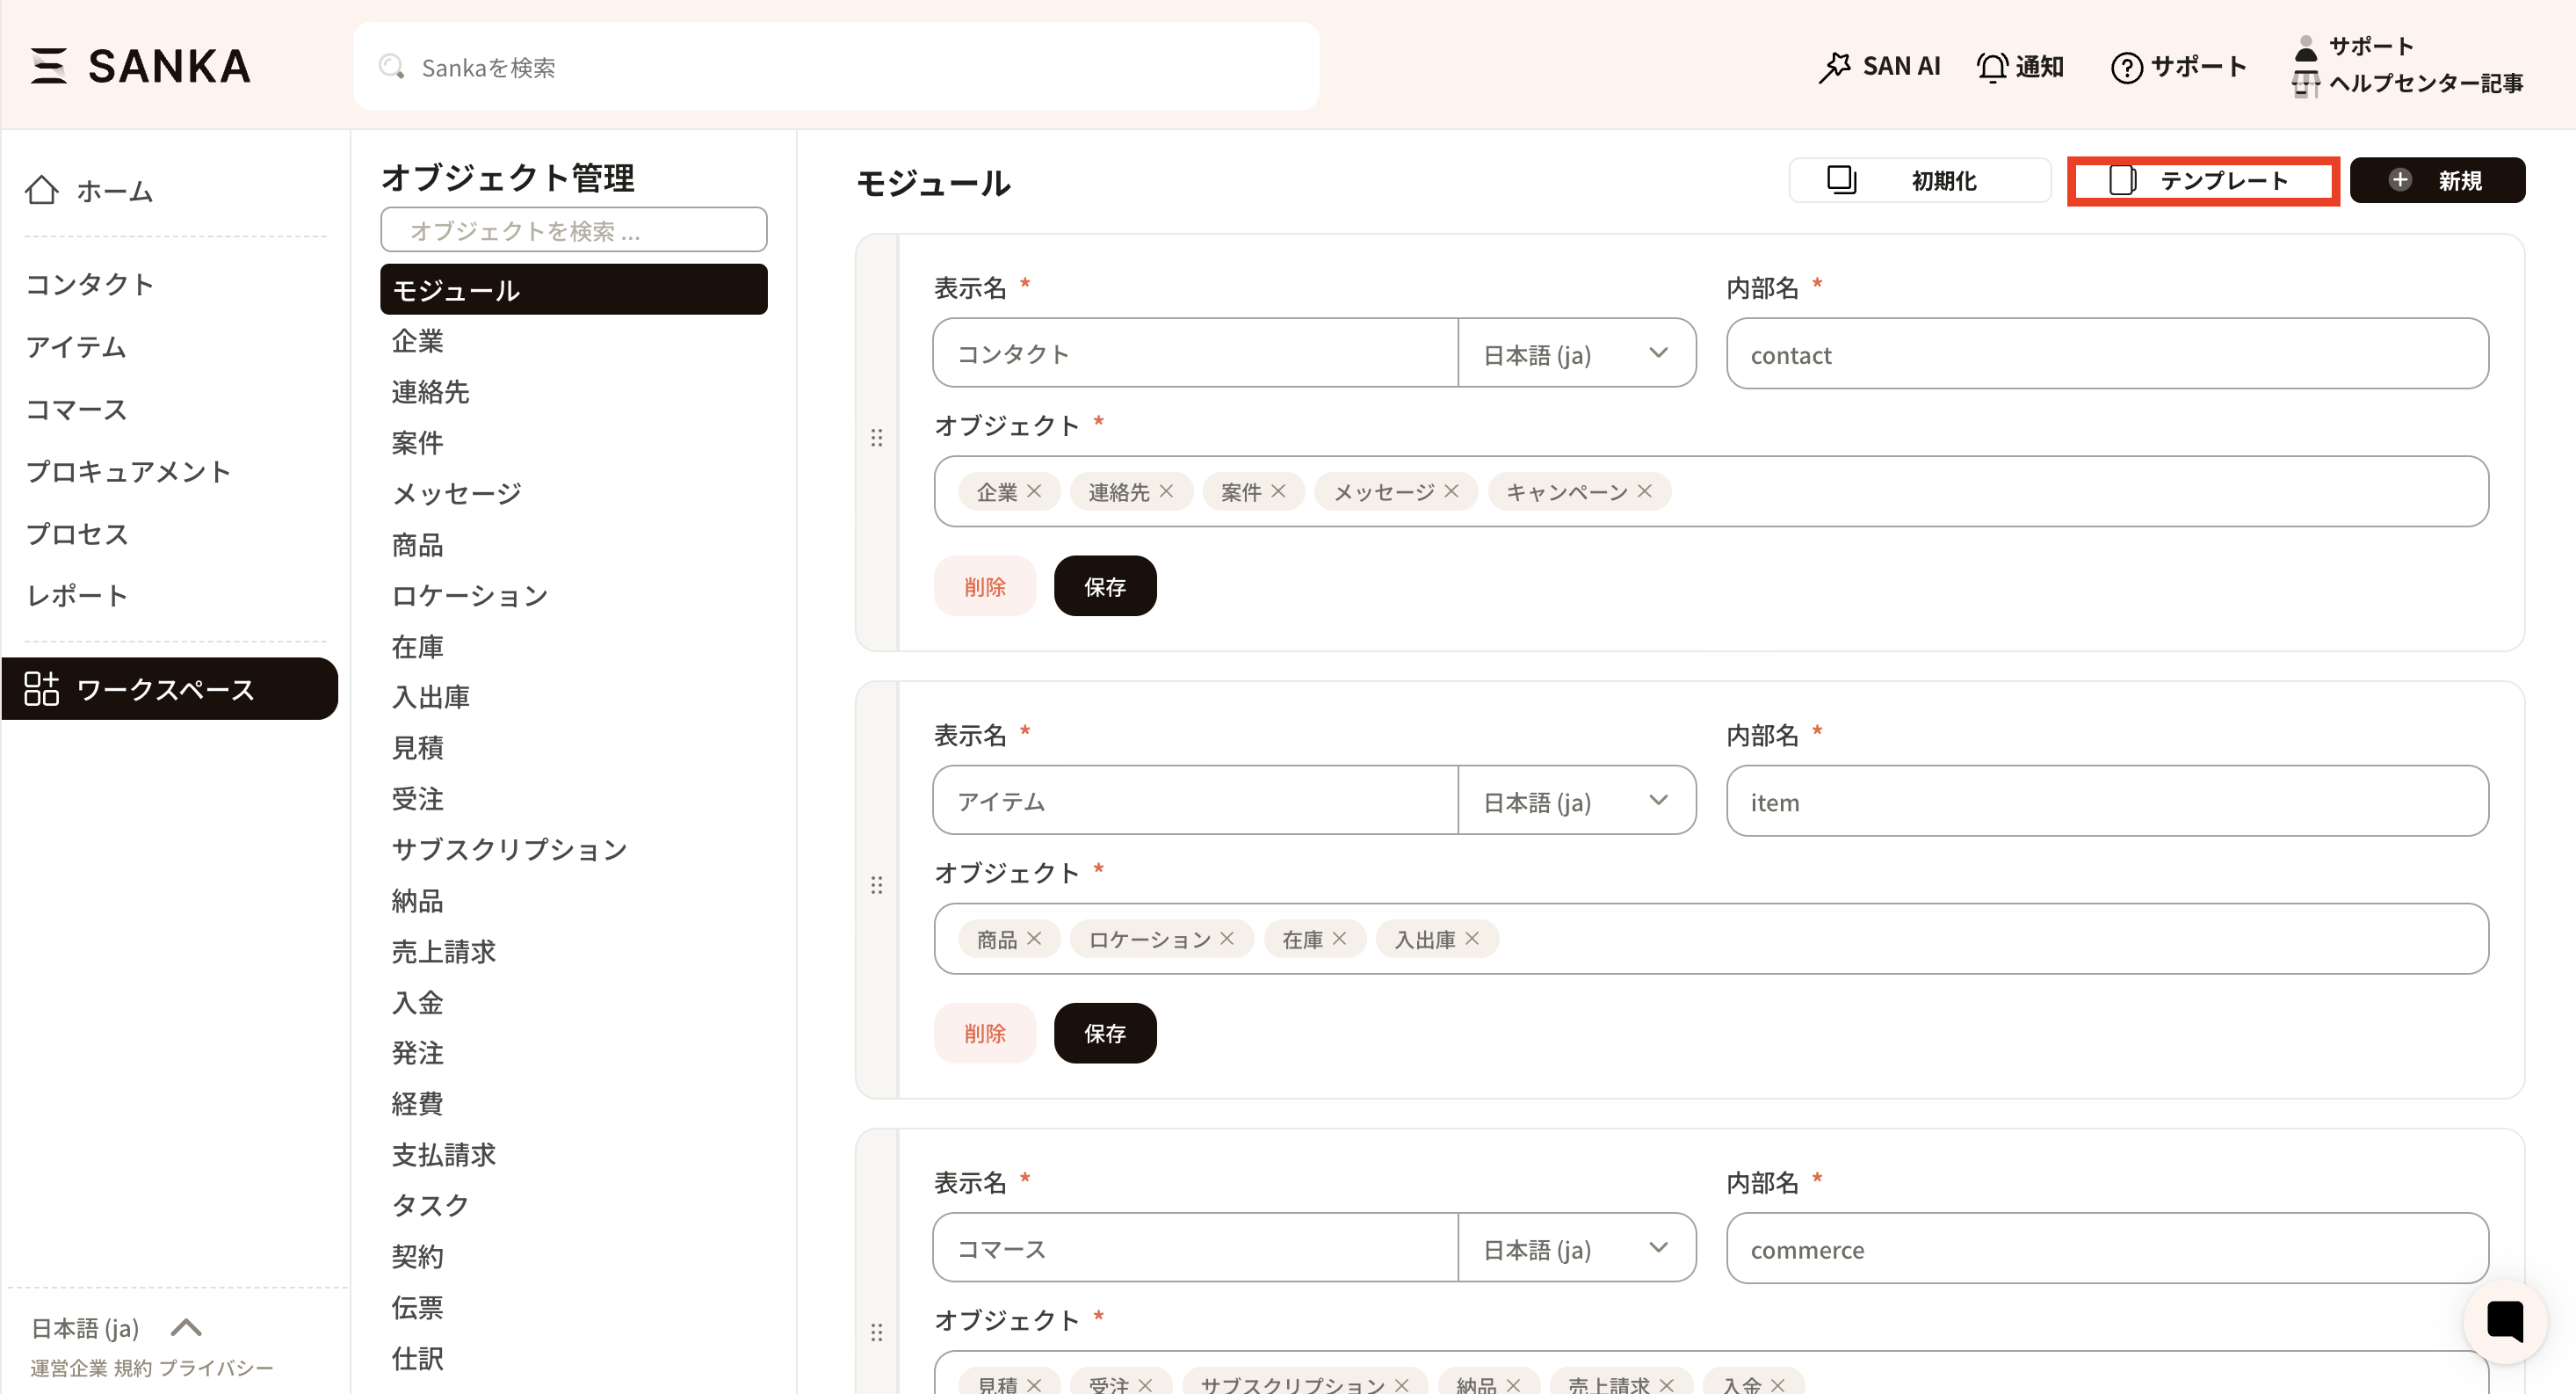This screenshot has height=1394, width=2576.
Task: Save the アイテム module
Action: [x=1105, y=1033]
